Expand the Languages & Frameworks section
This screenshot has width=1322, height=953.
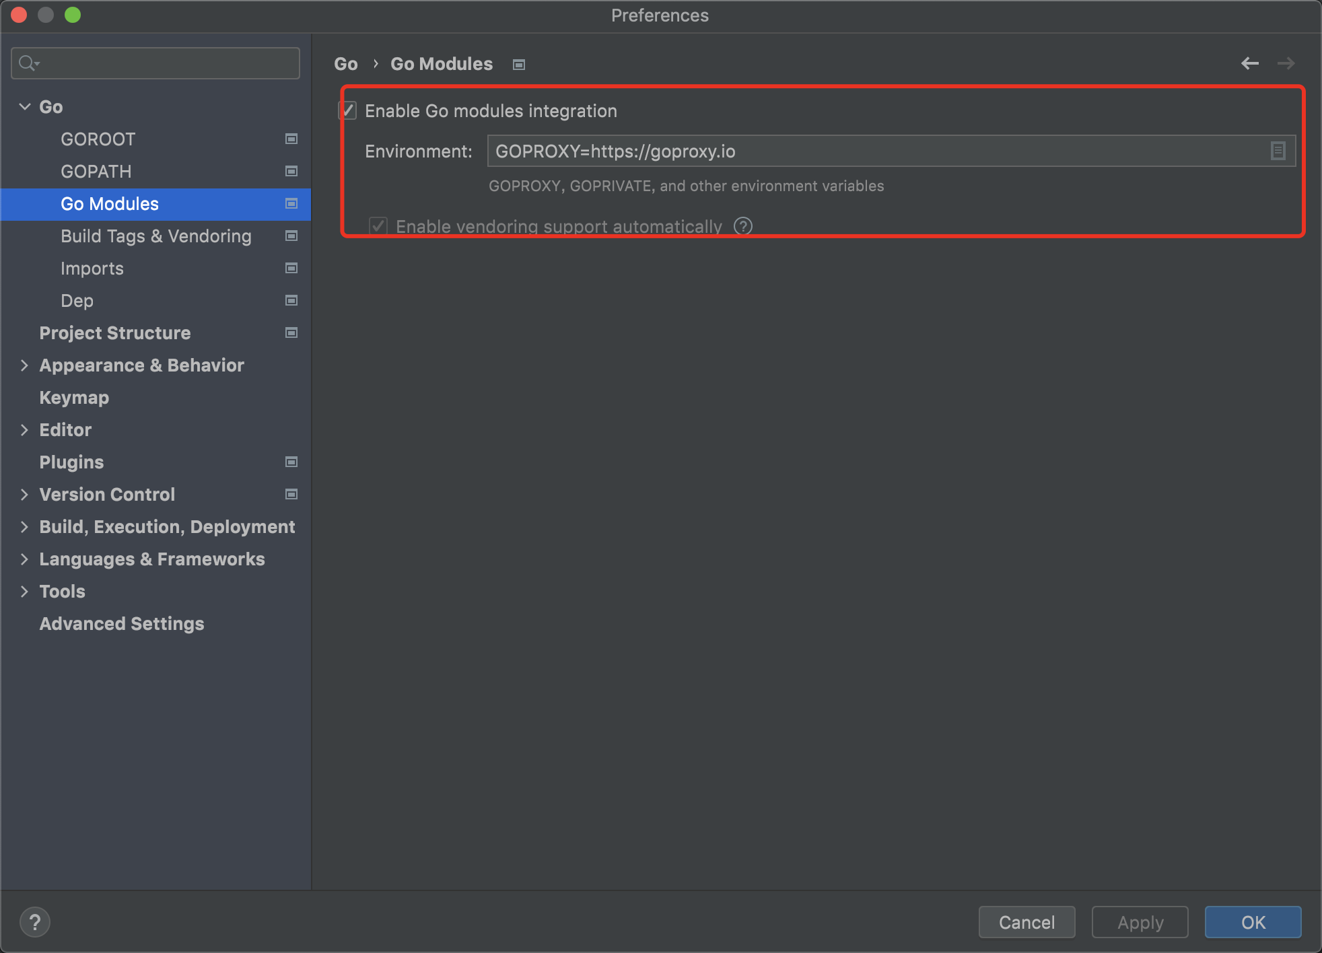25,559
